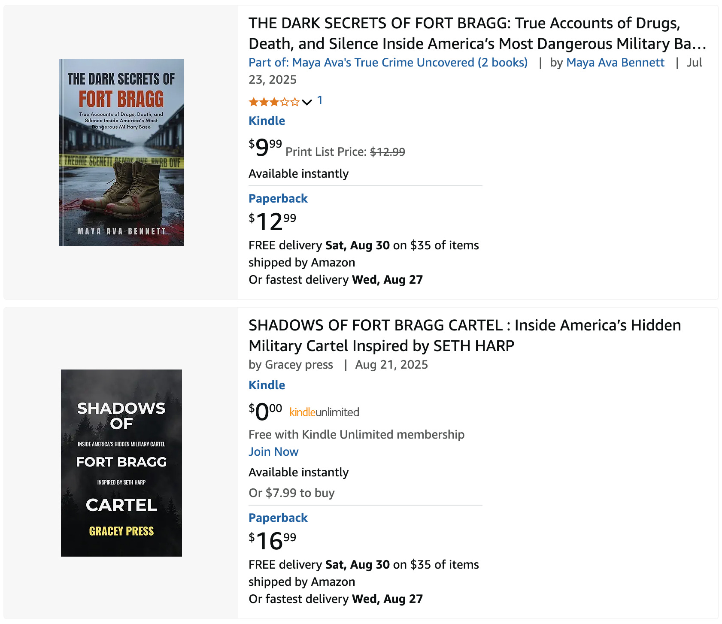Select Paperback format for Dark Secrets book
Viewport: 722px width, 624px height.
click(278, 198)
